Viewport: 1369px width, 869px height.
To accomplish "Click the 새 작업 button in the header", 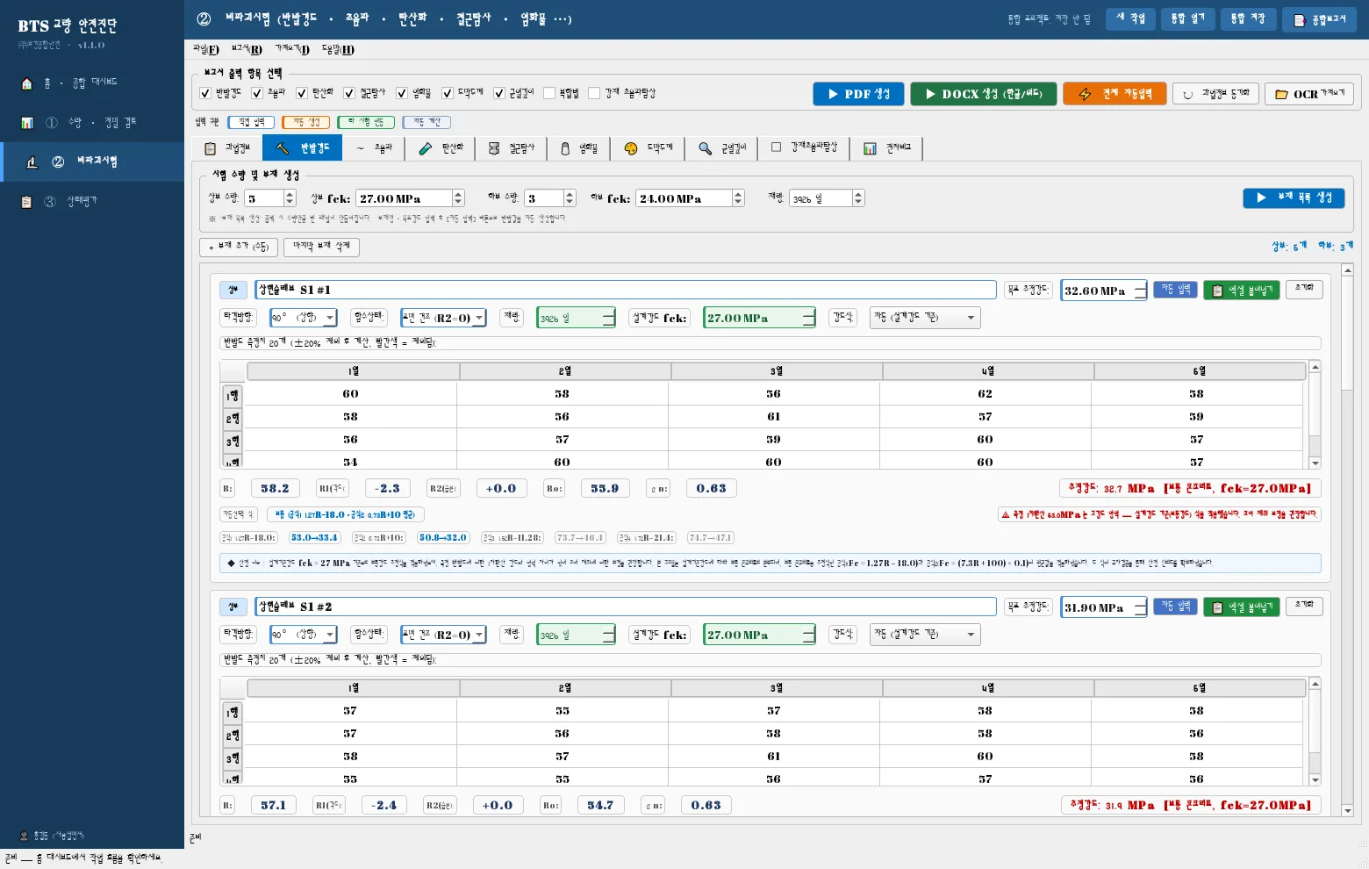I will click(1130, 19).
